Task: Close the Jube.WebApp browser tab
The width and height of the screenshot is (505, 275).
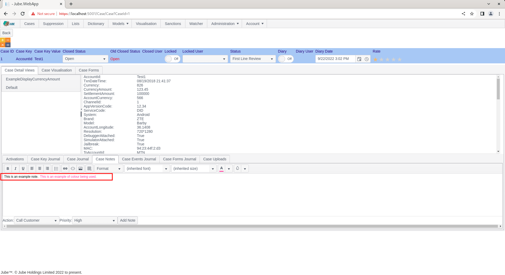Action: [x=61, y=4]
